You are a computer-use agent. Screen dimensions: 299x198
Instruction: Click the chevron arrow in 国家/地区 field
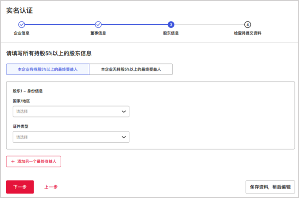[124, 112]
